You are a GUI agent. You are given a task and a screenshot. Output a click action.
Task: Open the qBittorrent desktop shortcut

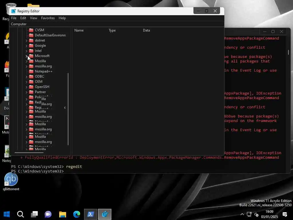11,181
